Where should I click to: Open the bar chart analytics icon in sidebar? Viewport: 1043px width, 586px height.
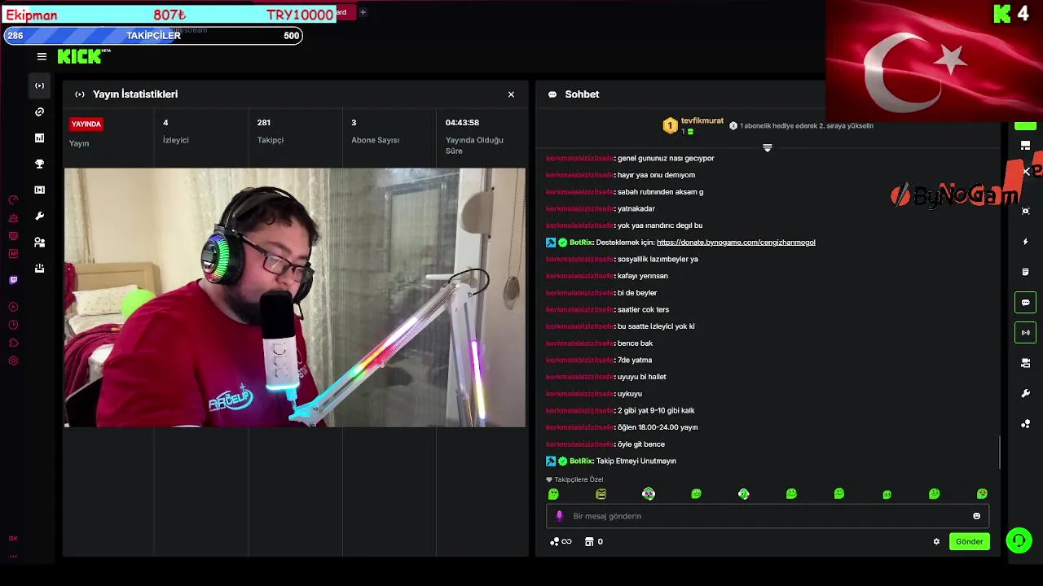(39, 138)
